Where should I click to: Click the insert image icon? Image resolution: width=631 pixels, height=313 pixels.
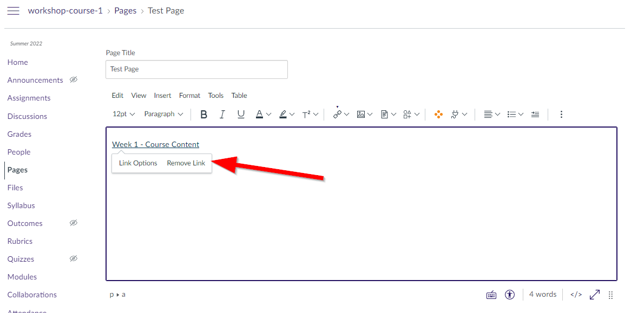click(361, 115)
